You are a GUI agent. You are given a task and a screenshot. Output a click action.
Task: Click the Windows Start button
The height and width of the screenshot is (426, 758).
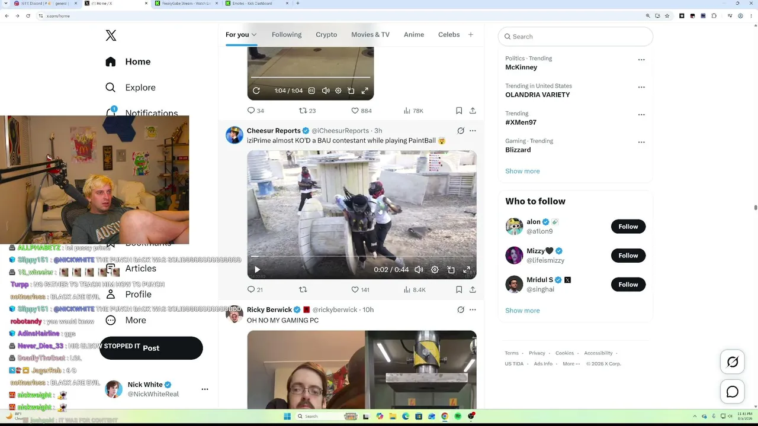[x=287, y=417]
